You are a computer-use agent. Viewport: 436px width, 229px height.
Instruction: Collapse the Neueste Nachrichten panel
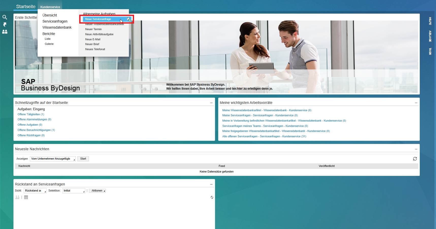416,149
